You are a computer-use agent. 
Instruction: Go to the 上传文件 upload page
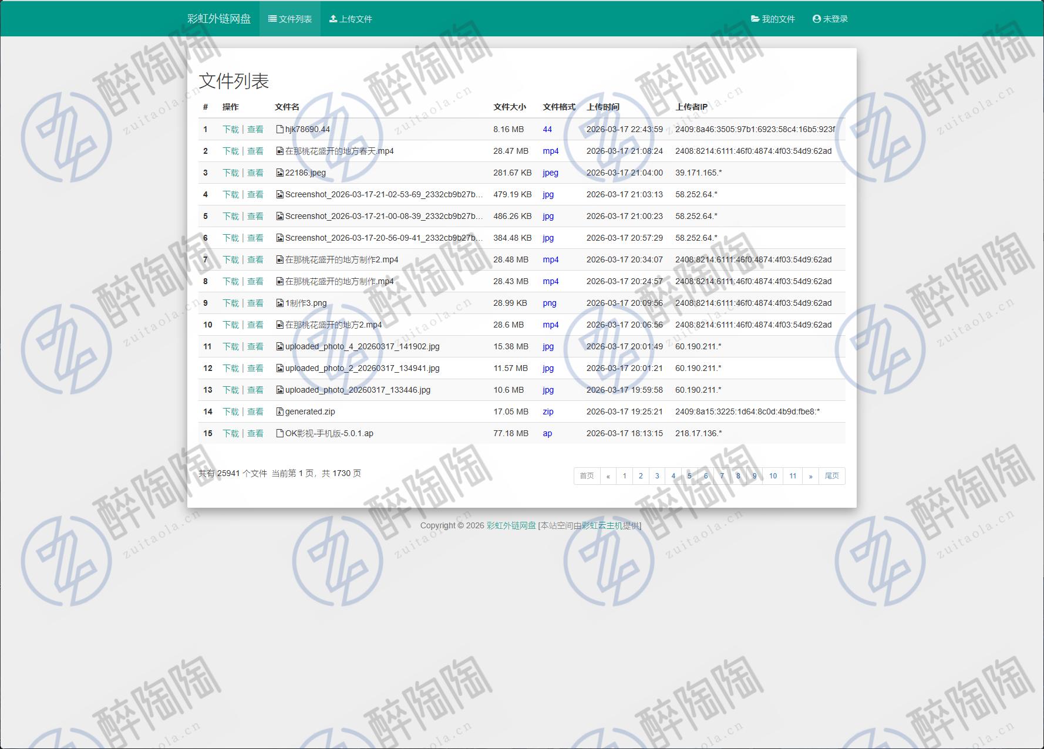click(351, 19)
